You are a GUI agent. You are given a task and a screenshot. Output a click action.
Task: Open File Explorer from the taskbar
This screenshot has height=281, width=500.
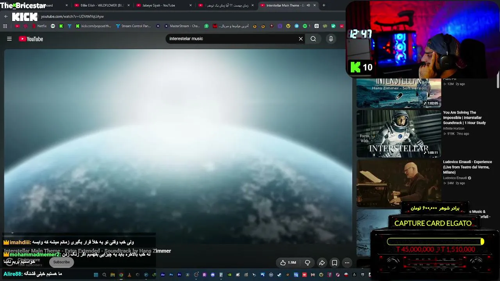click(112, 275)
